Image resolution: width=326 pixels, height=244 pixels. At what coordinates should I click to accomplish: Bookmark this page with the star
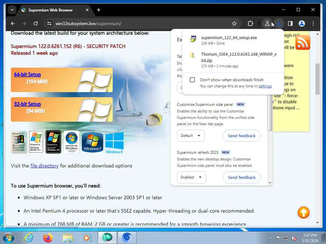[234, 24]
